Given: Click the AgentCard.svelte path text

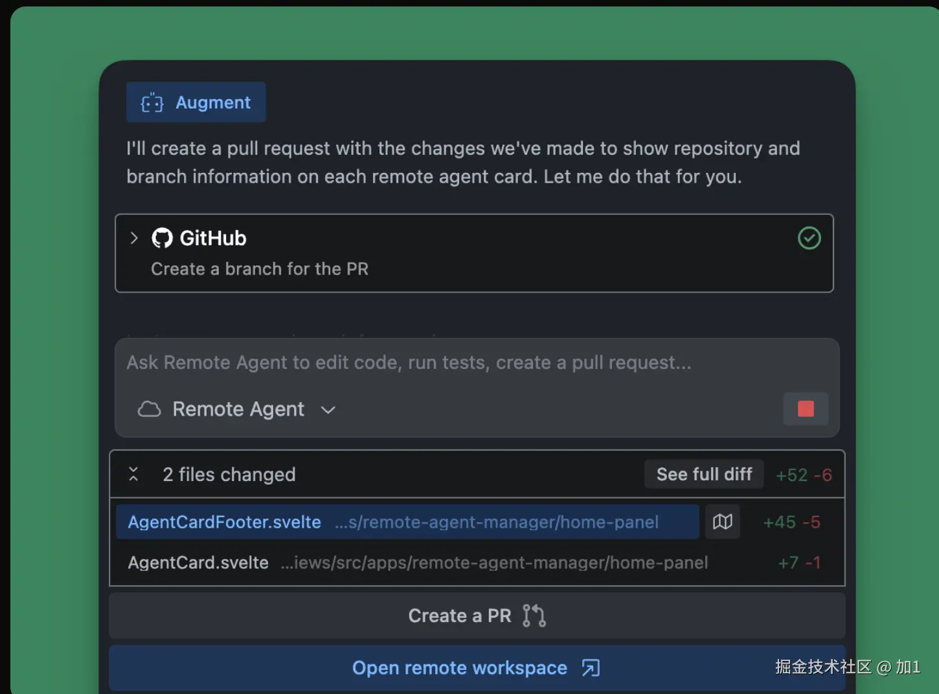Looking at the screenshot, I should 494,563.
